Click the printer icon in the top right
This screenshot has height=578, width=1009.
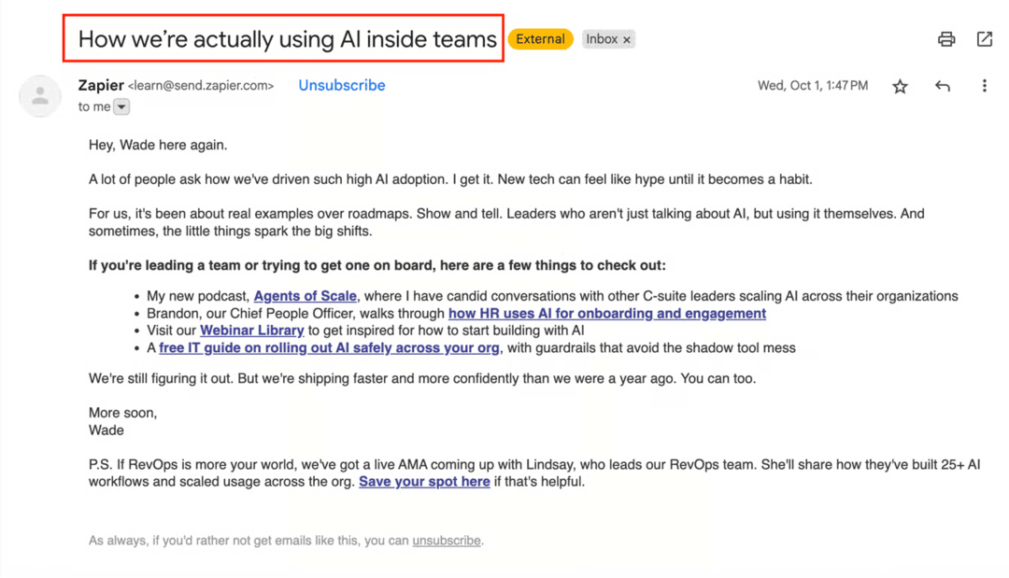[945, 39]
